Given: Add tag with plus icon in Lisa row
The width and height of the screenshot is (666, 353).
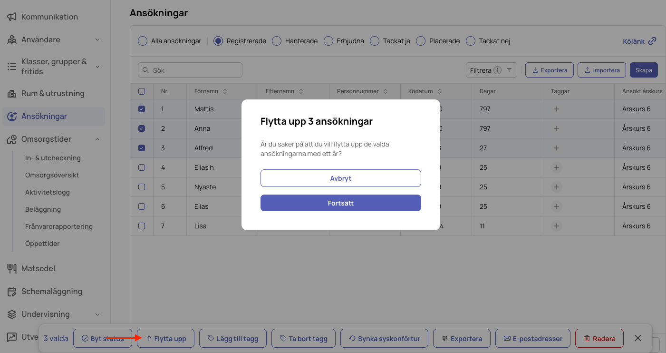Looking at the screenshot, I should (557, 226).
